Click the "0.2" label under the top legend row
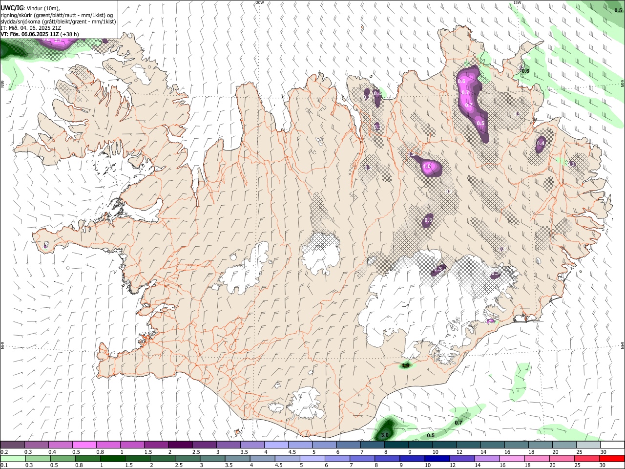This screenshot has width=625, height=469. pos(4,452)
